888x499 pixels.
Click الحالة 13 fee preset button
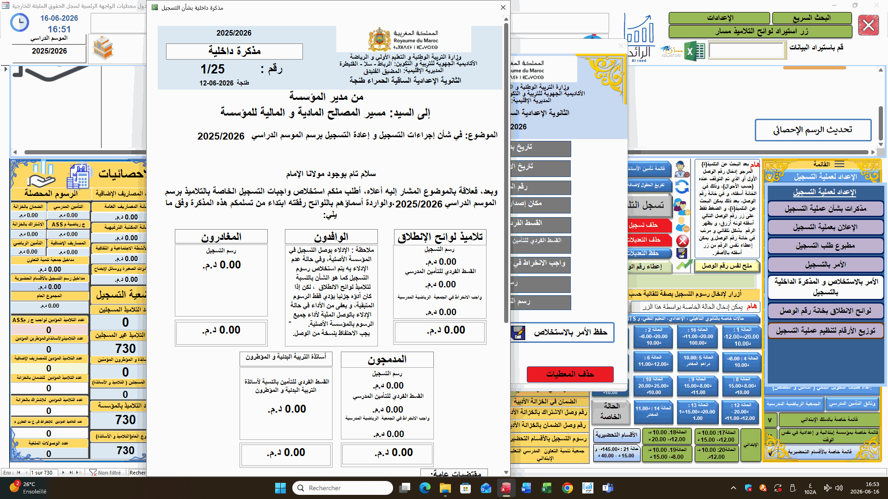[697, 412]
